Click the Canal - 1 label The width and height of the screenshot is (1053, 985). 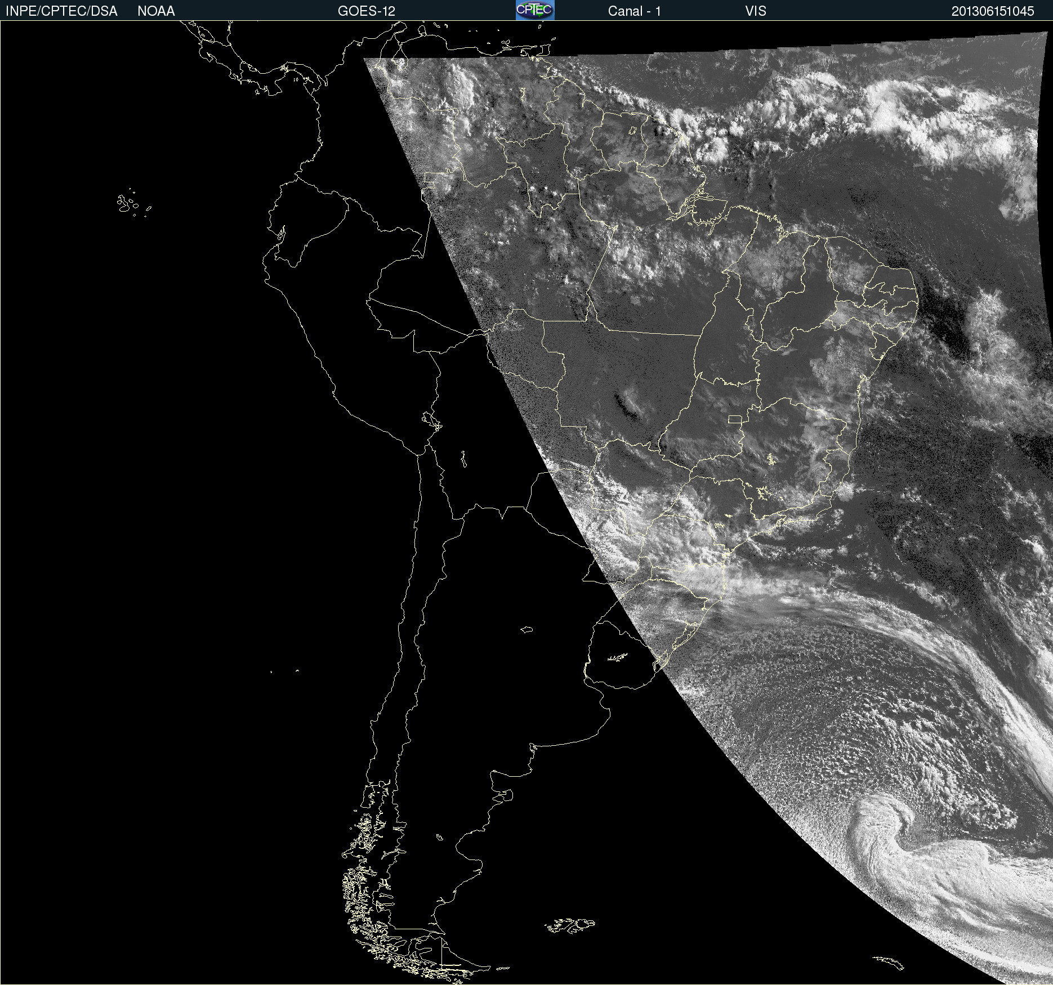(x=634, y=11)
